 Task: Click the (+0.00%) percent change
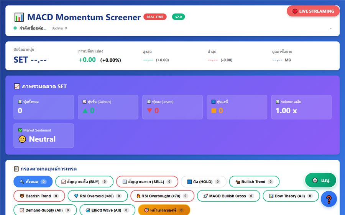[110, 60]
